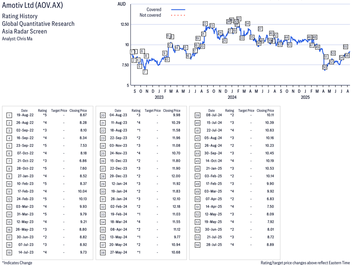Viewport: 354px width, 265px height.
Task: Click the date 04-Aug-23
Action: tap(118, 115)
